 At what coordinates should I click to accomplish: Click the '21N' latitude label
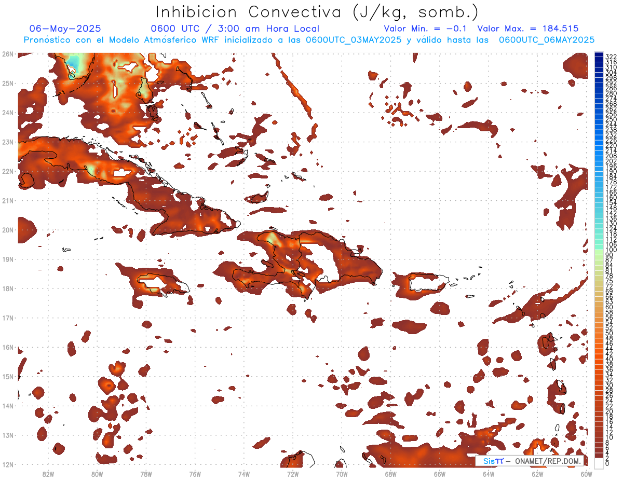(x=8, y=200)
